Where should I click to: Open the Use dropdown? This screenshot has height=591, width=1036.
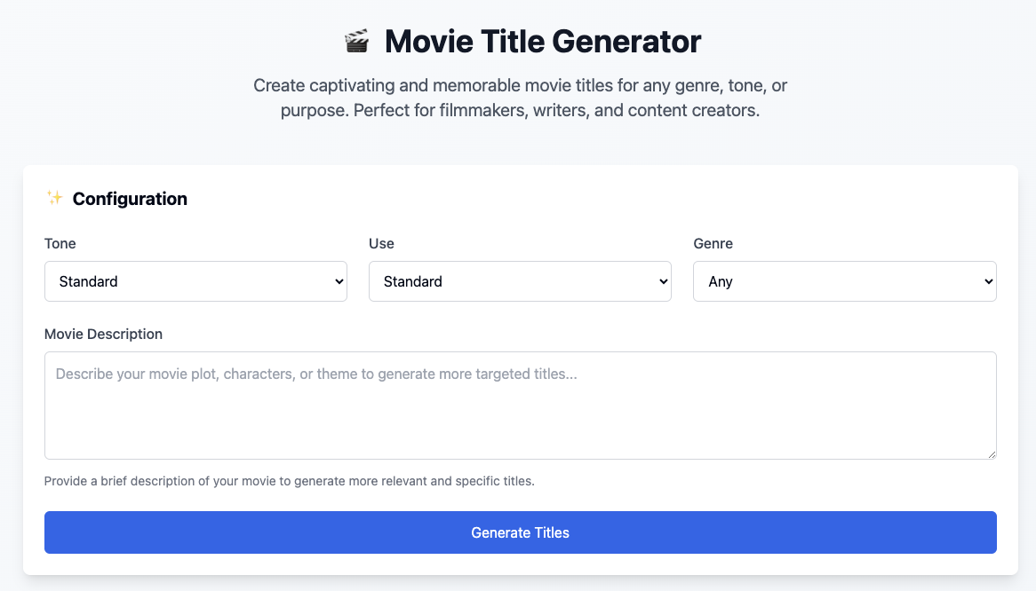click(520, 280)
